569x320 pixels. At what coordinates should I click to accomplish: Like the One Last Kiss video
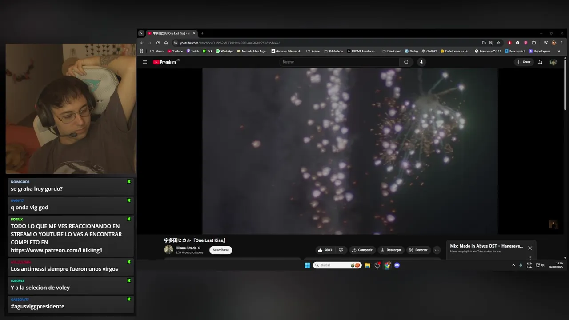point(325,250)
